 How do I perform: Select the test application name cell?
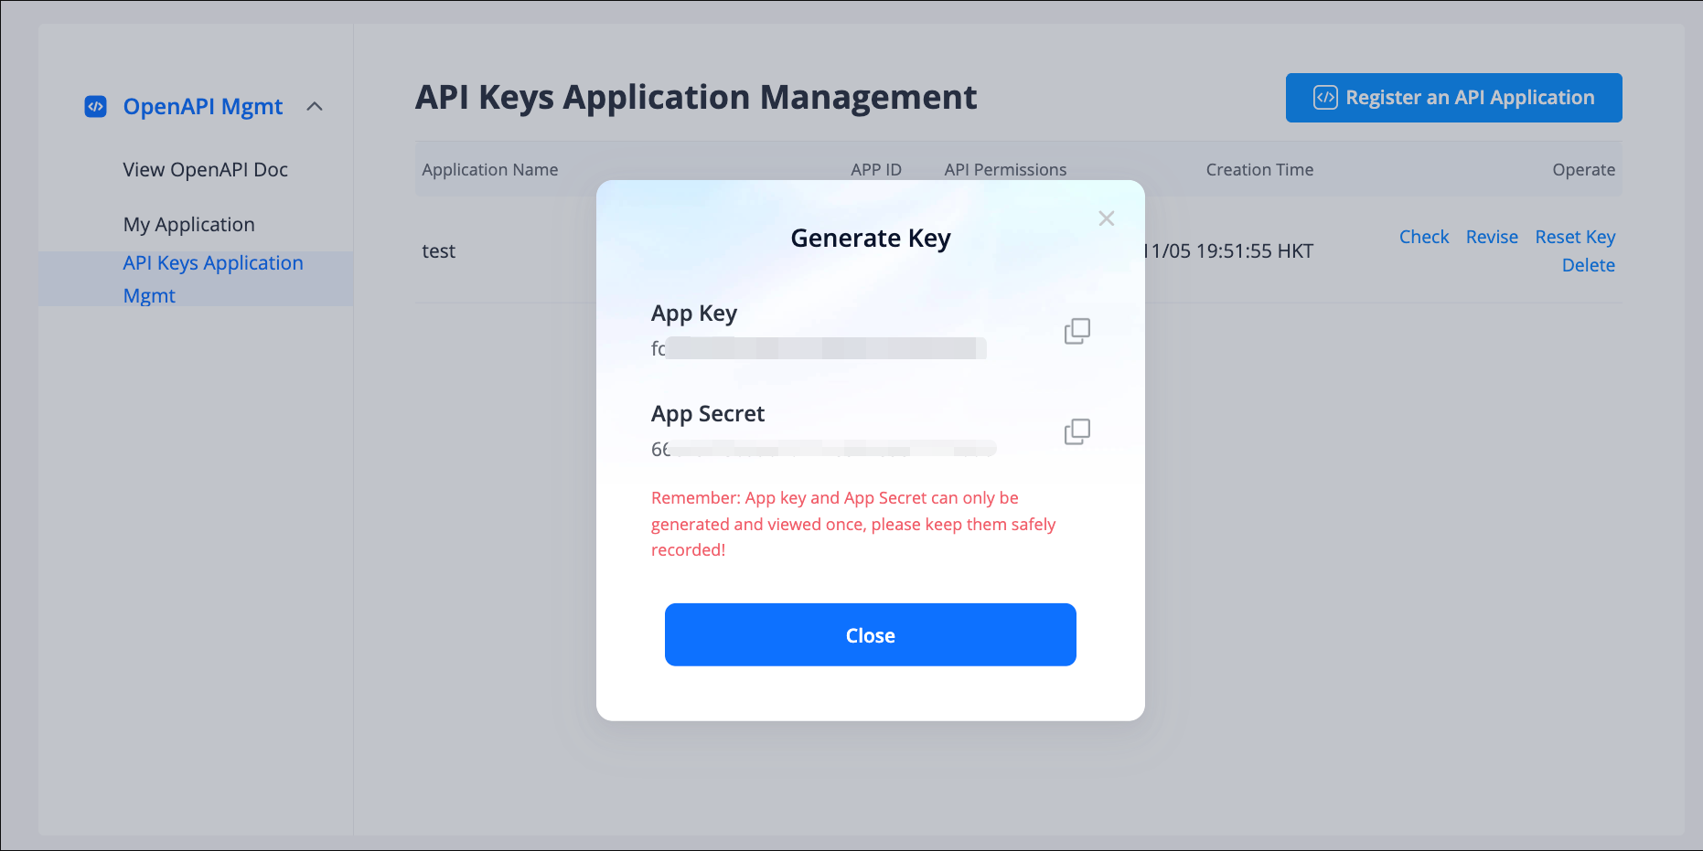click(x=438, y=251)
